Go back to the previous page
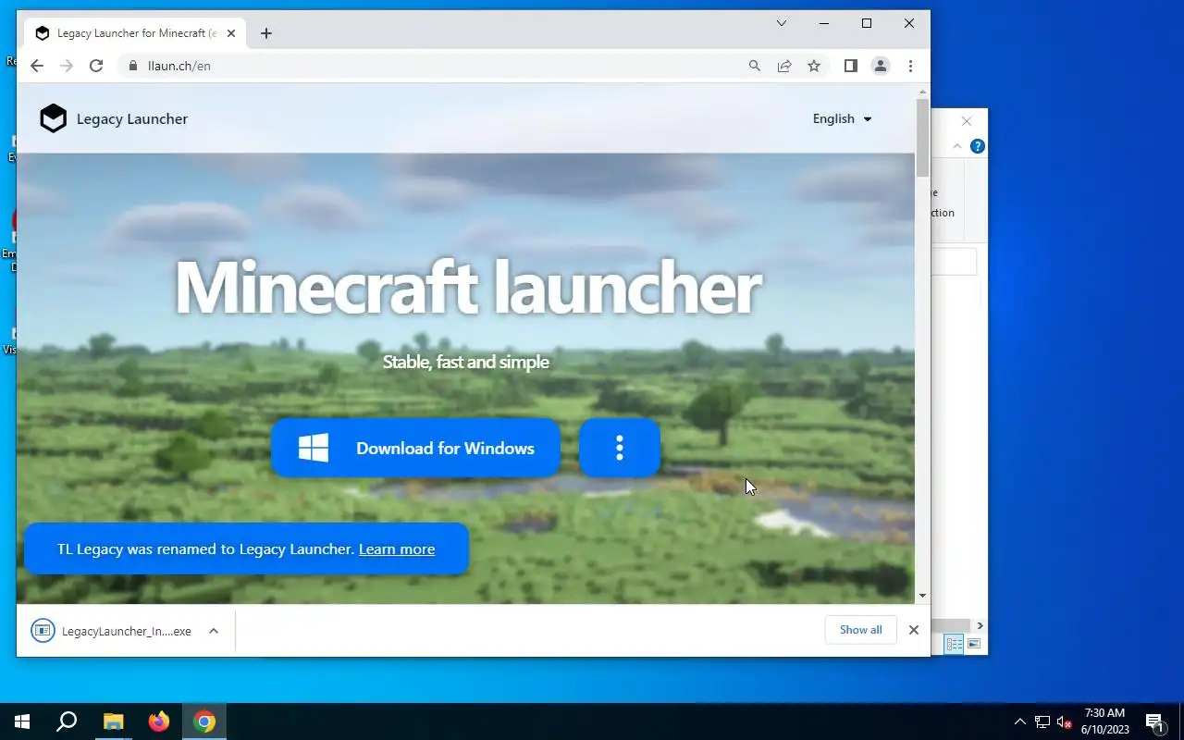This screenshot has width=1184, height=740. click(x=37, y=66)
